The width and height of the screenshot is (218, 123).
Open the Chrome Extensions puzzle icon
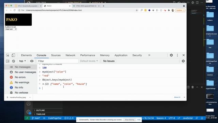pyautogui.click(x=169, y=10)
